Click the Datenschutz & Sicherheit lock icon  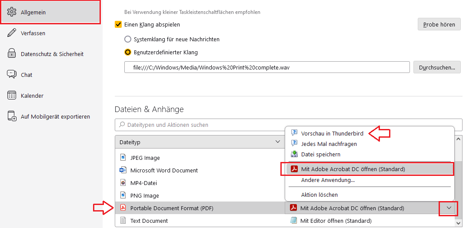tap(12, 54)
